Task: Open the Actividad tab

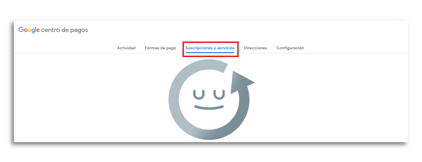Action: (x=126, y=48)
